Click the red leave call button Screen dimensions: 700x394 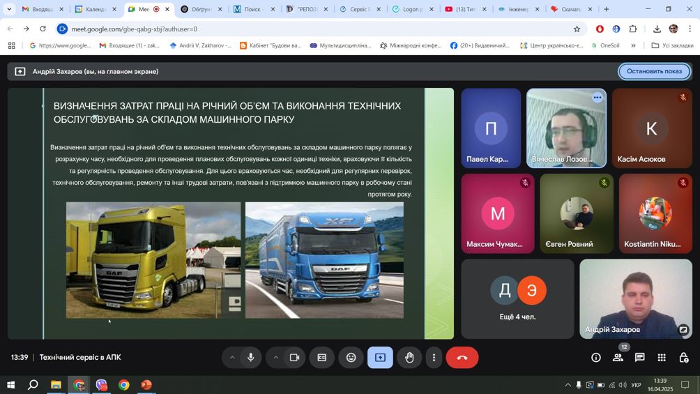point(462,358)
